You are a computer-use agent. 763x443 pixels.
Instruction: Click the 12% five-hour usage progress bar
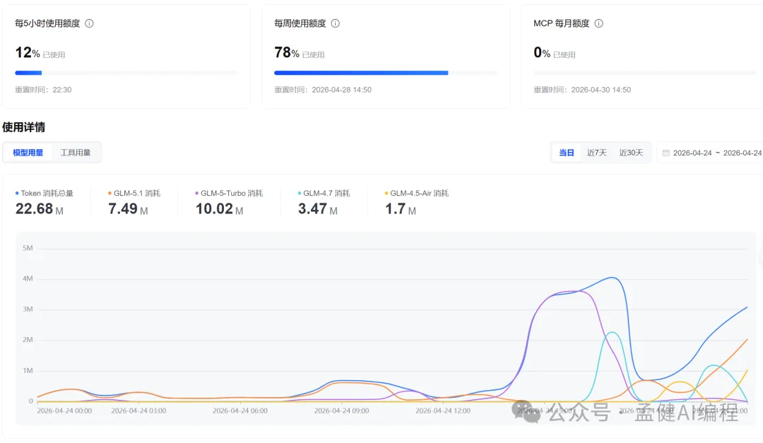coord(126,73)
